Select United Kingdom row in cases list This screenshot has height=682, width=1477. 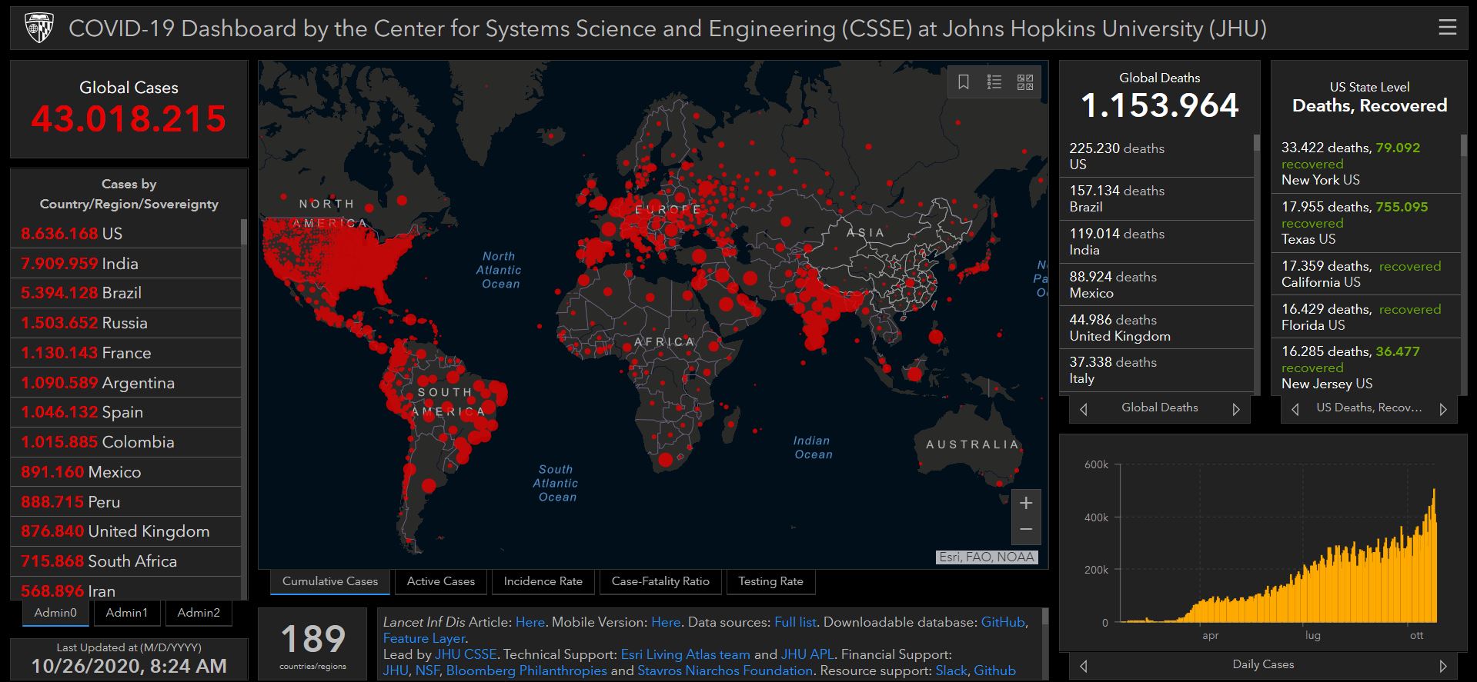coord(125,531)
